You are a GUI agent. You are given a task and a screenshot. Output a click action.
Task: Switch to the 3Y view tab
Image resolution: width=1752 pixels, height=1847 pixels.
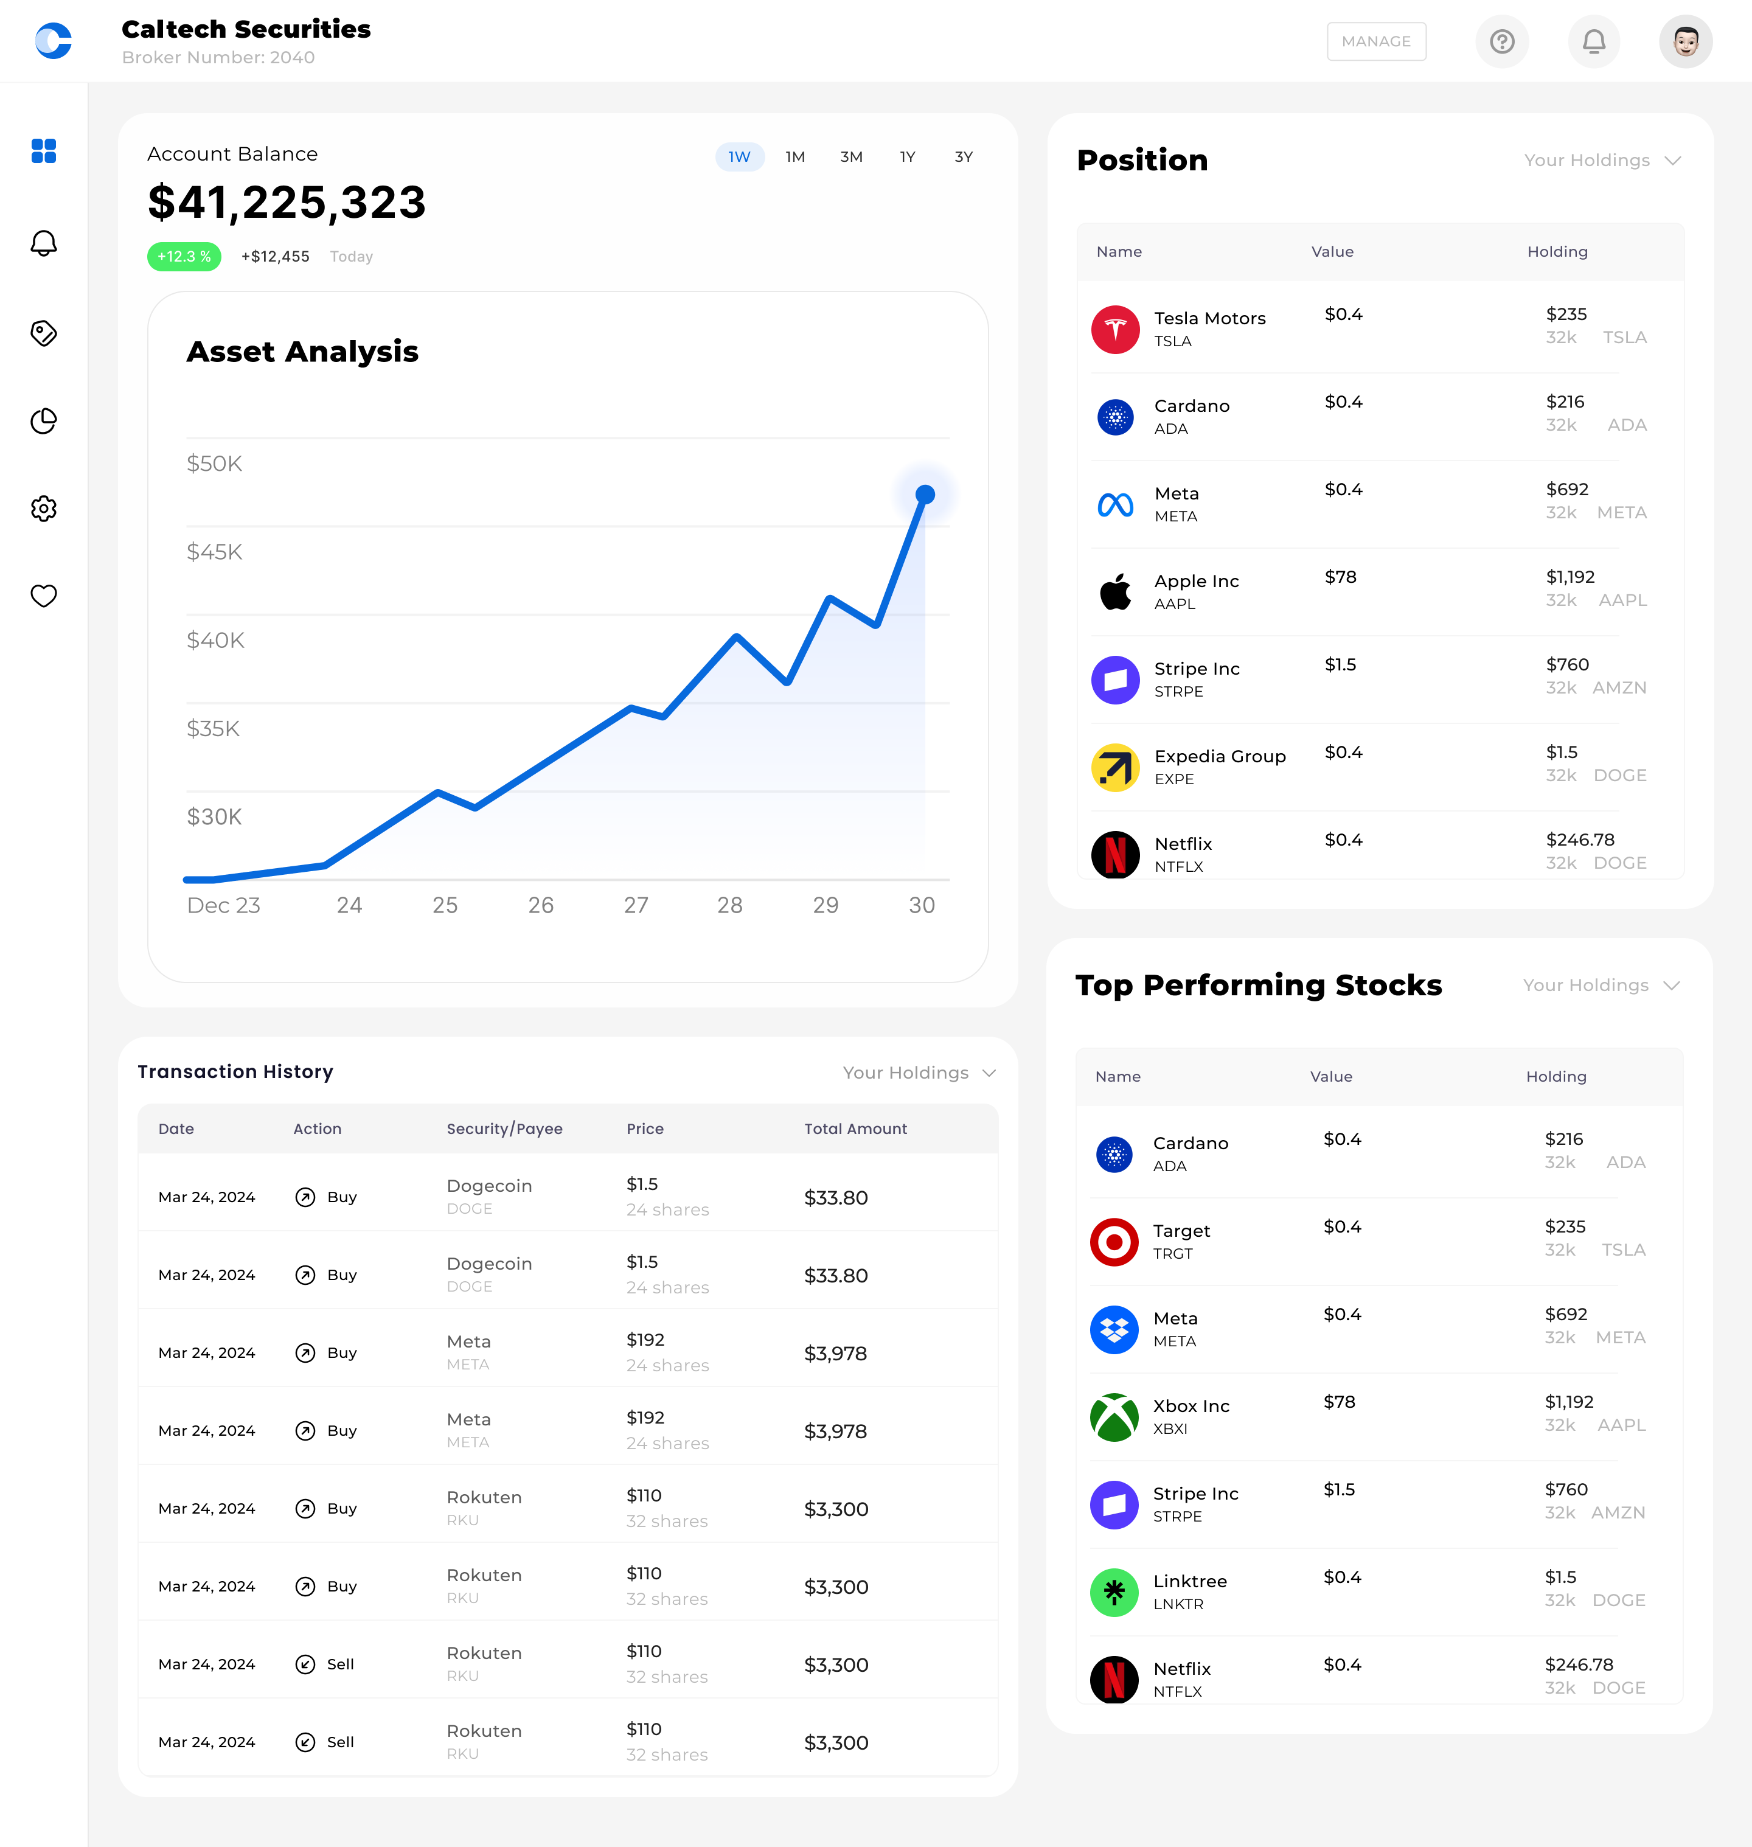click(964, 157)
